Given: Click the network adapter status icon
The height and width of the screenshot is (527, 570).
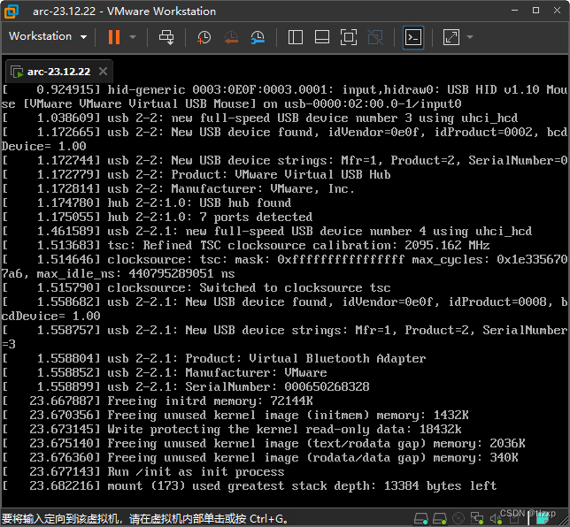Looking at the screenshot, I should click(476, 519).
